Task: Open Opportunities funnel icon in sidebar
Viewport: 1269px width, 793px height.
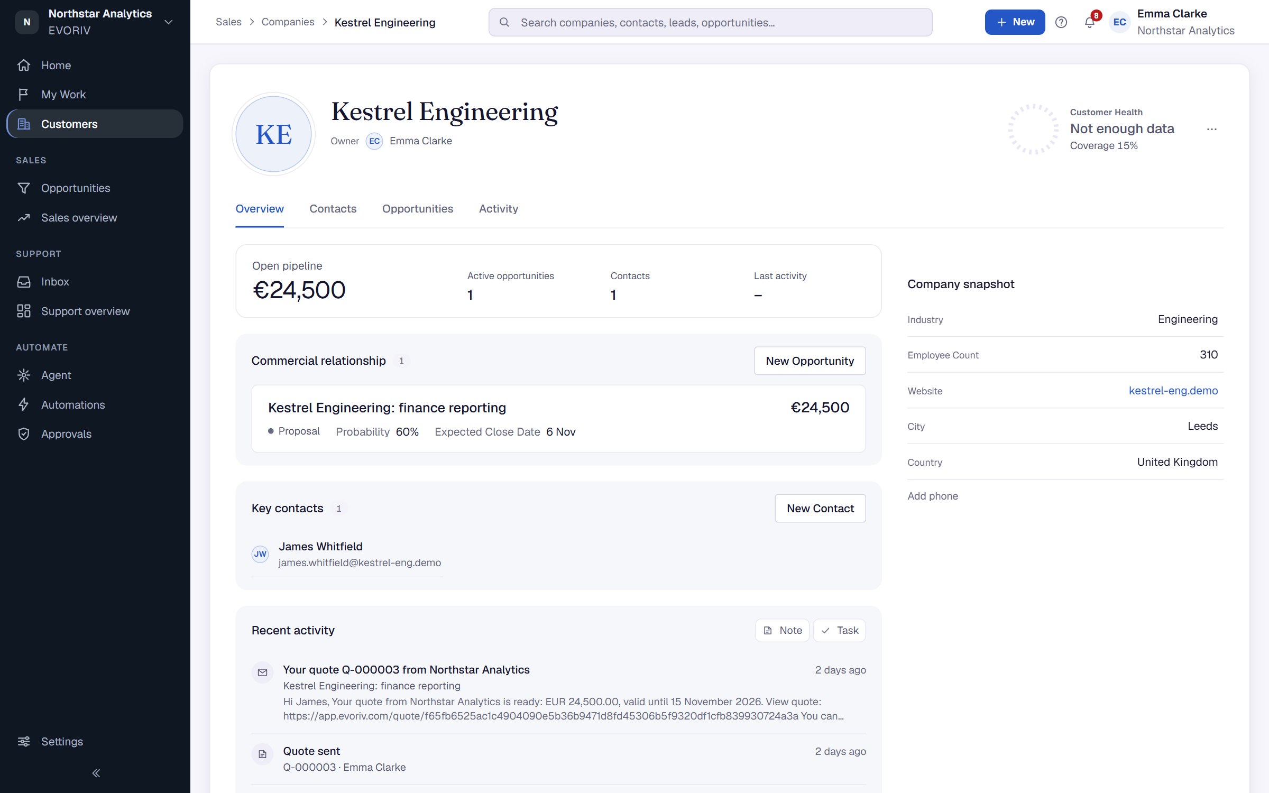Action: click(23, 188)
